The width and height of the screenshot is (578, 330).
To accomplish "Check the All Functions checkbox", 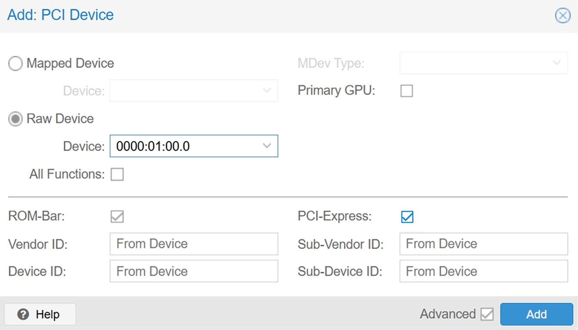I will click(x=117, y=174).
